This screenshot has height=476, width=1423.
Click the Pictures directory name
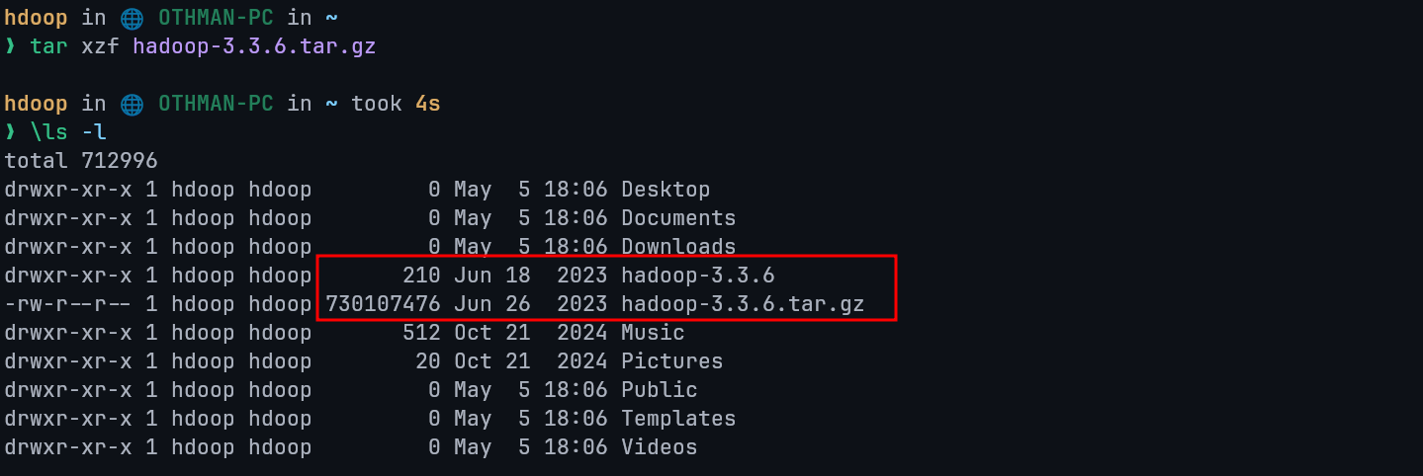point(672,361)
